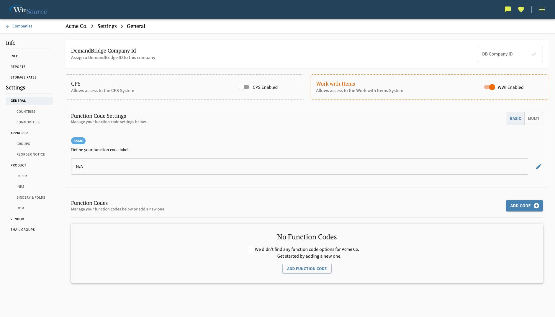The width and height of the screenshot is (555, 317).
Task: Enable the CPS Enabled toggle
Action: [x=244, y=87]
